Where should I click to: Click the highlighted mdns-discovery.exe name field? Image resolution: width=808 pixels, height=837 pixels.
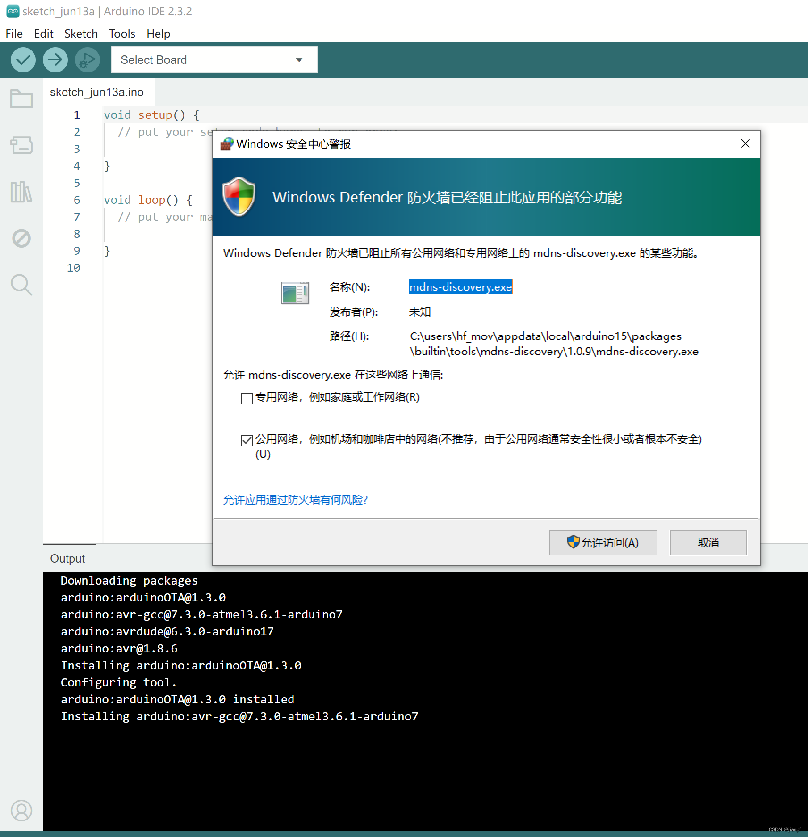click(x=461, y=287)
